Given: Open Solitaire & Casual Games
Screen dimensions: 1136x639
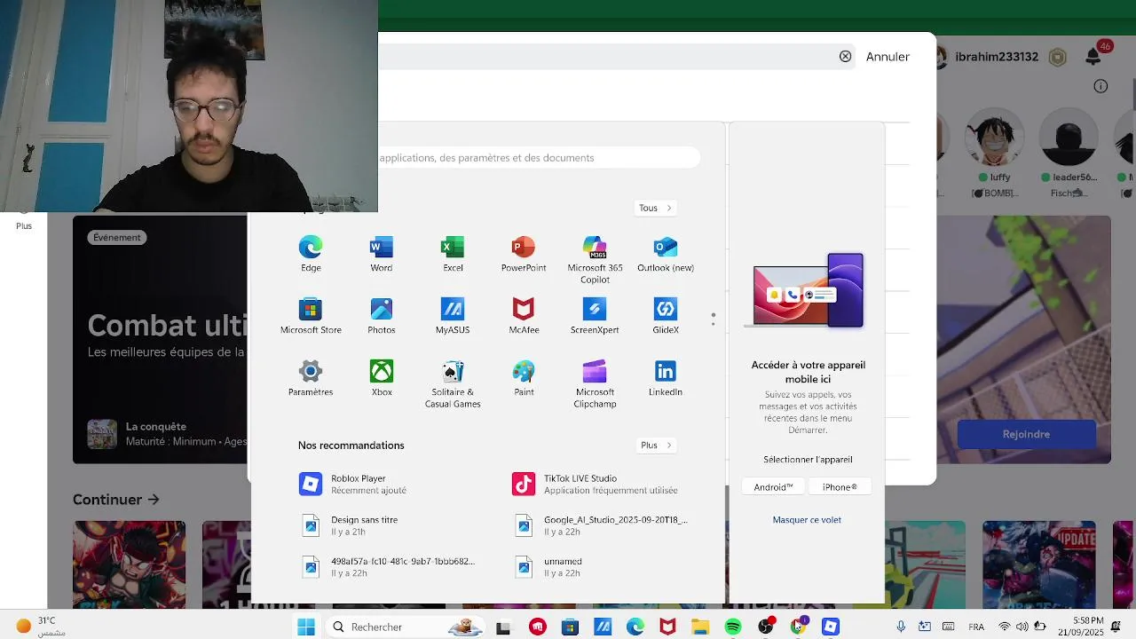Looking at the screenshot, I should (453, 383).
